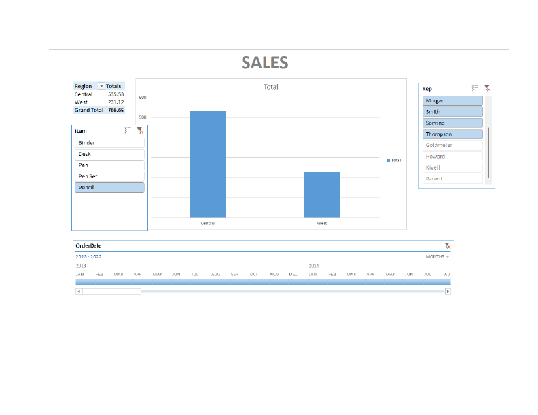This screenshot has width=538, height=415.
Task: Click the chart title Total
Action: click(271, 87)
